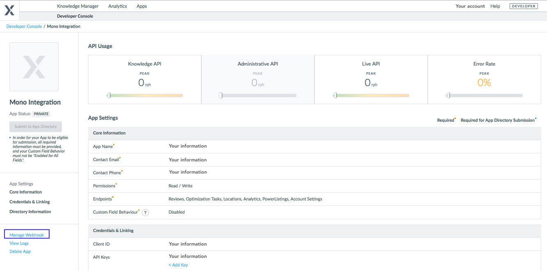Click the + Add Key link

(178, 265)
